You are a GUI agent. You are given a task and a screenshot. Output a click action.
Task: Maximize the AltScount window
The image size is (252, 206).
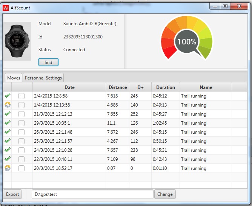click(225, 6)
